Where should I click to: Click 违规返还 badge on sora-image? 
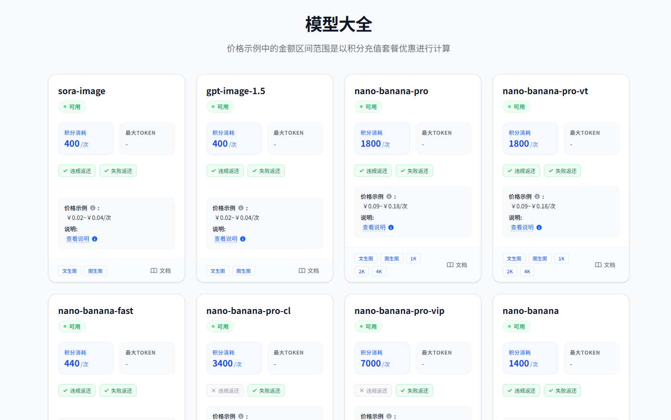pyautogui.click(x=77, y=171)
